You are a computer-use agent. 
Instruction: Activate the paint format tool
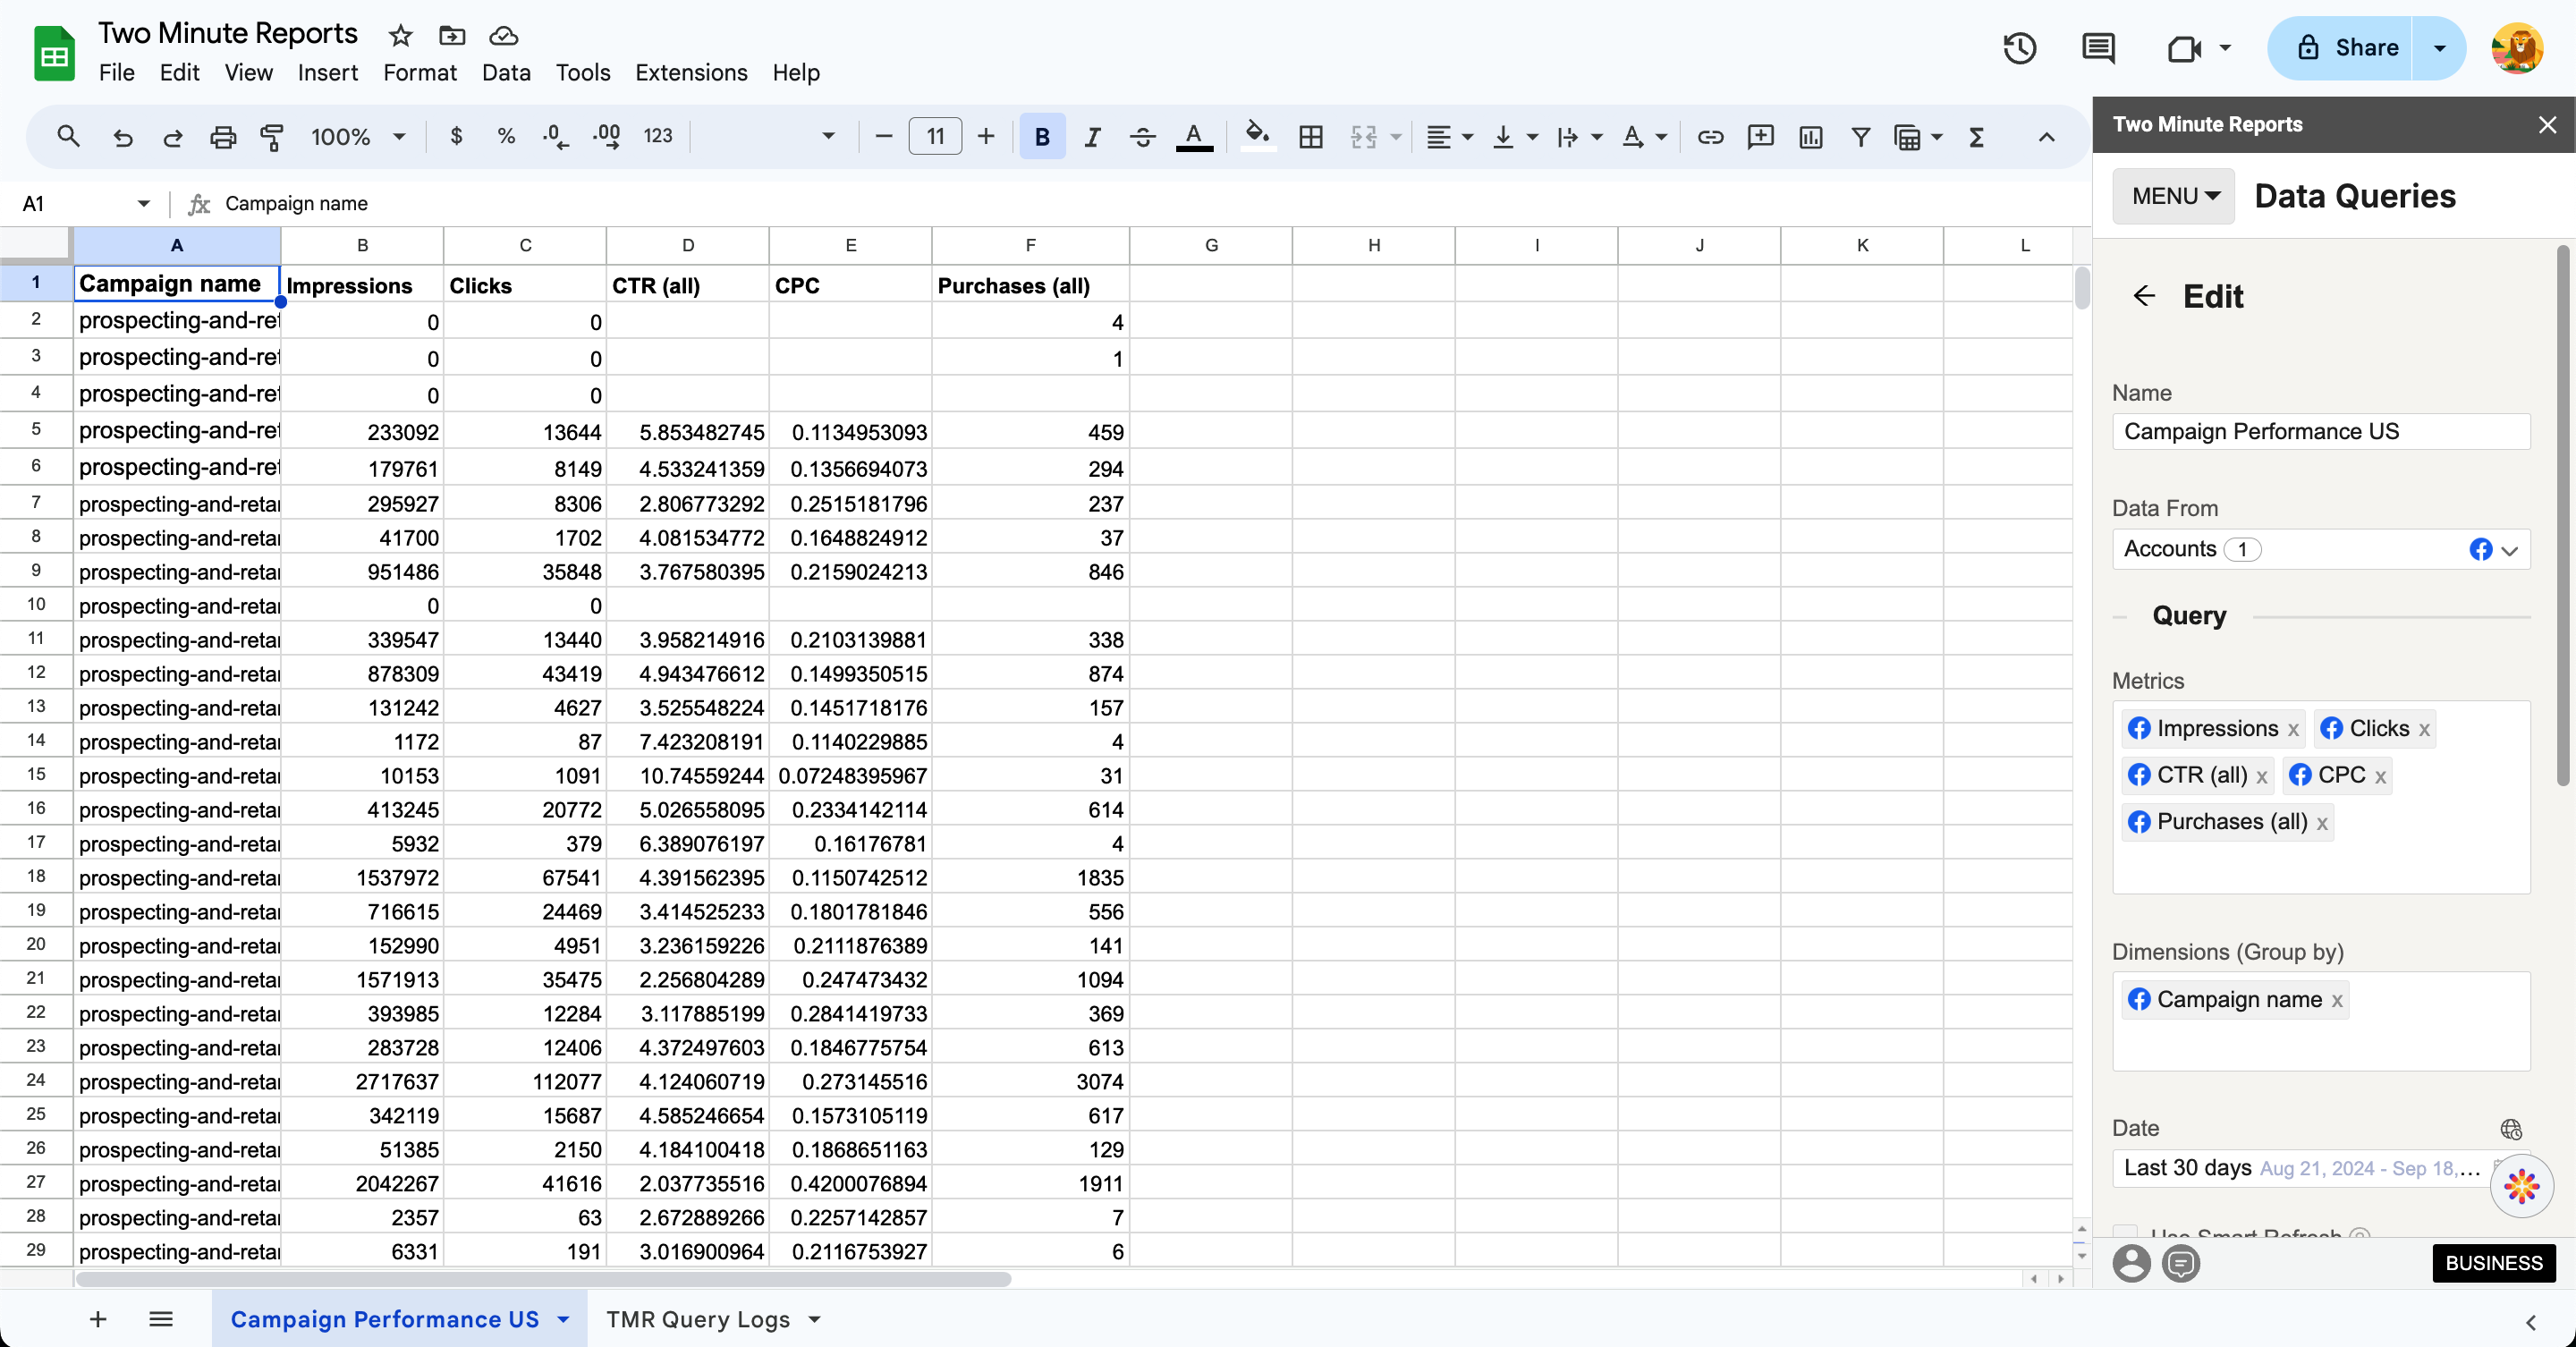click(272, 137)
